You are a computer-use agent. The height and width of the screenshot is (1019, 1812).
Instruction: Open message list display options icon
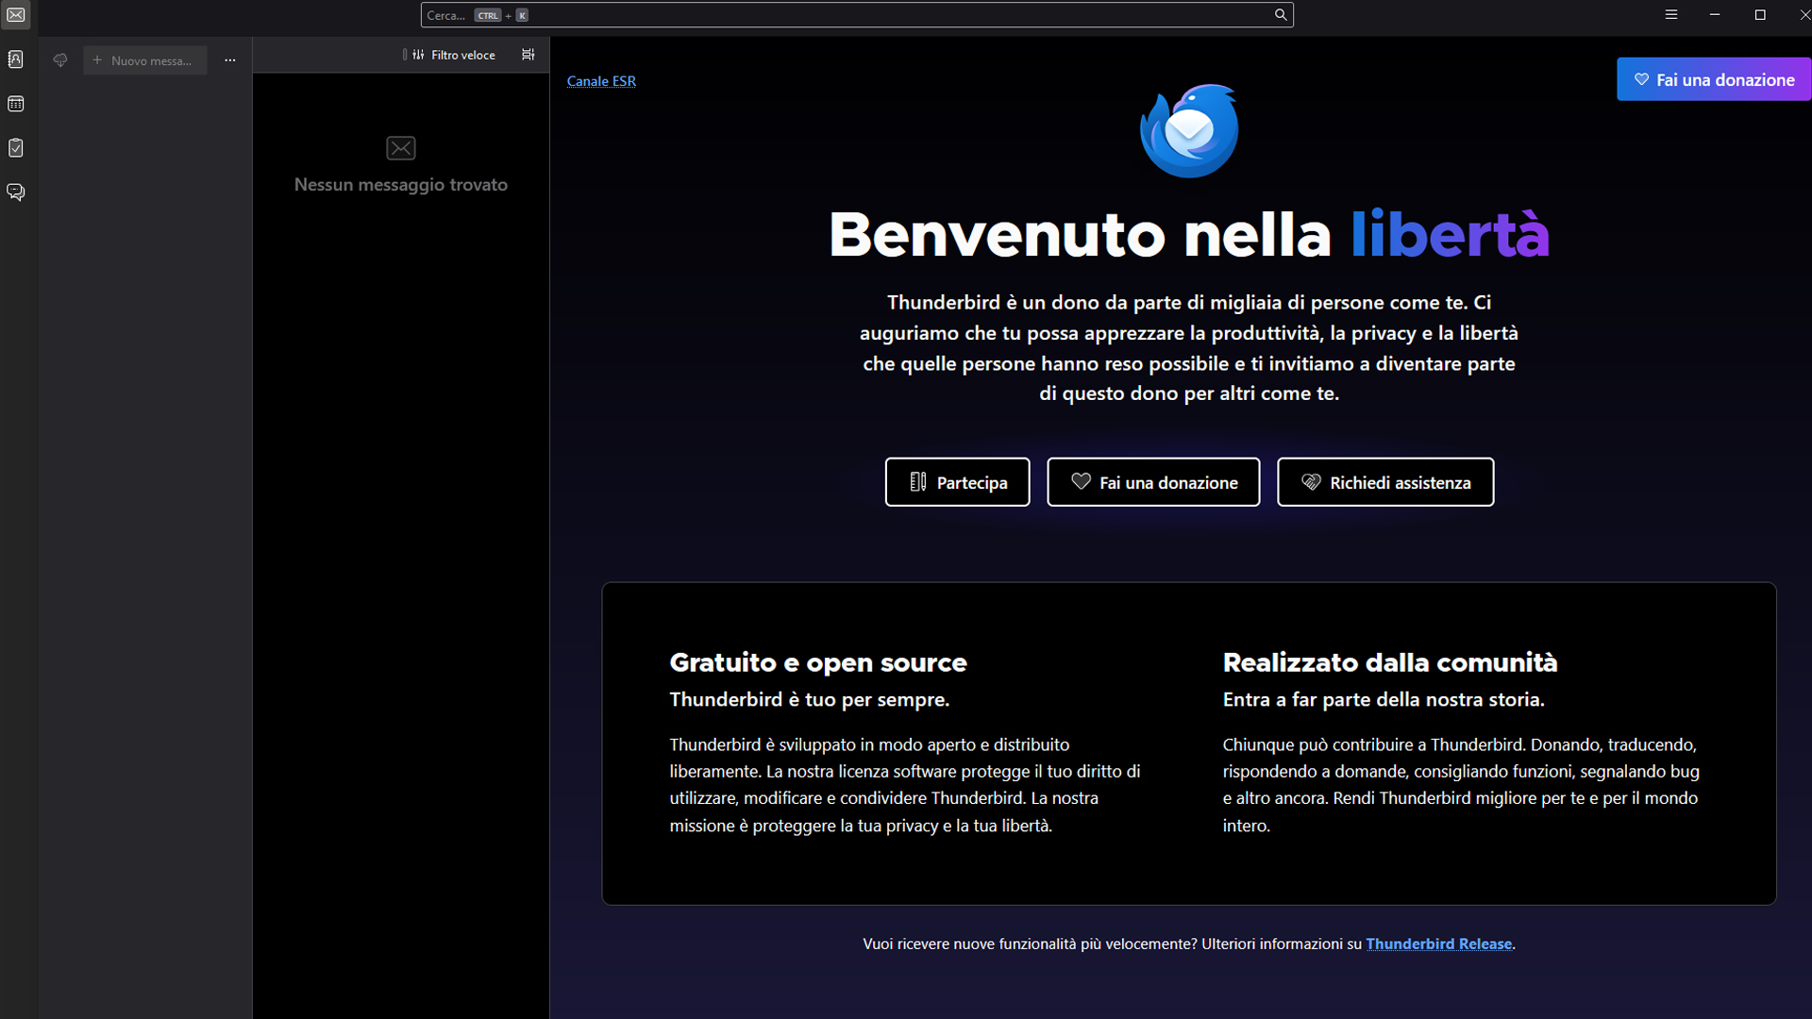tap(528, 55)
